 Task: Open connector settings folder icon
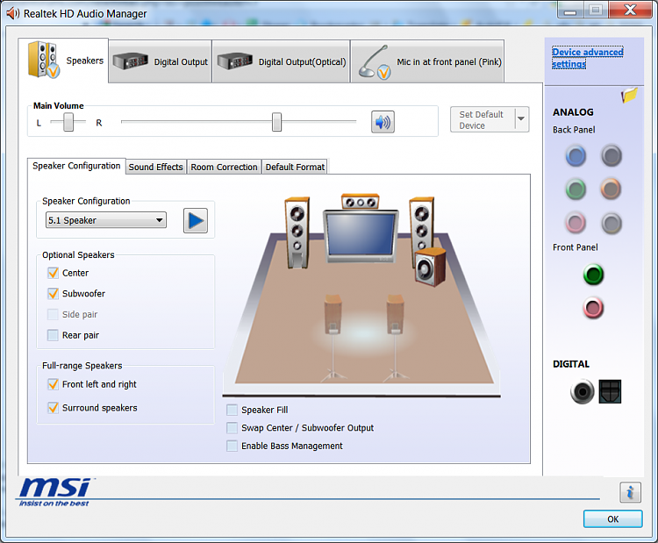(629, 96)
